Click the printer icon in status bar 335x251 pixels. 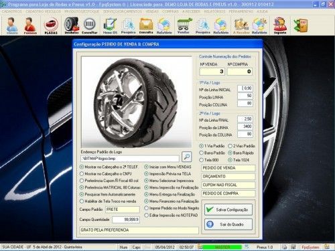coord(284,247)
